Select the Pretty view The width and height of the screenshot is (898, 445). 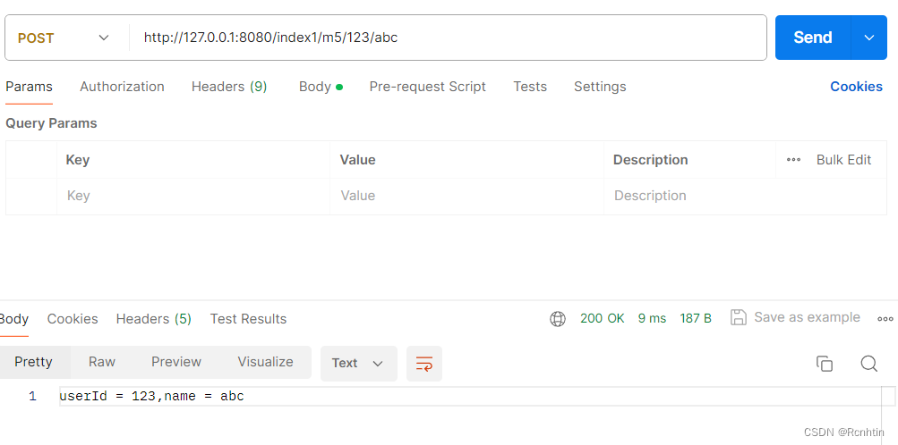(33, 362)
